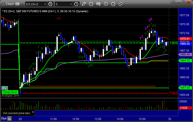Click the green 1969 level label
Viewport: 193px width, 122px height.
click(x=174, y=43)
